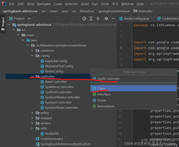This screenshot has width=179, height=147.
Task: Collapse the main folder
Action: [x=18, y=35]
